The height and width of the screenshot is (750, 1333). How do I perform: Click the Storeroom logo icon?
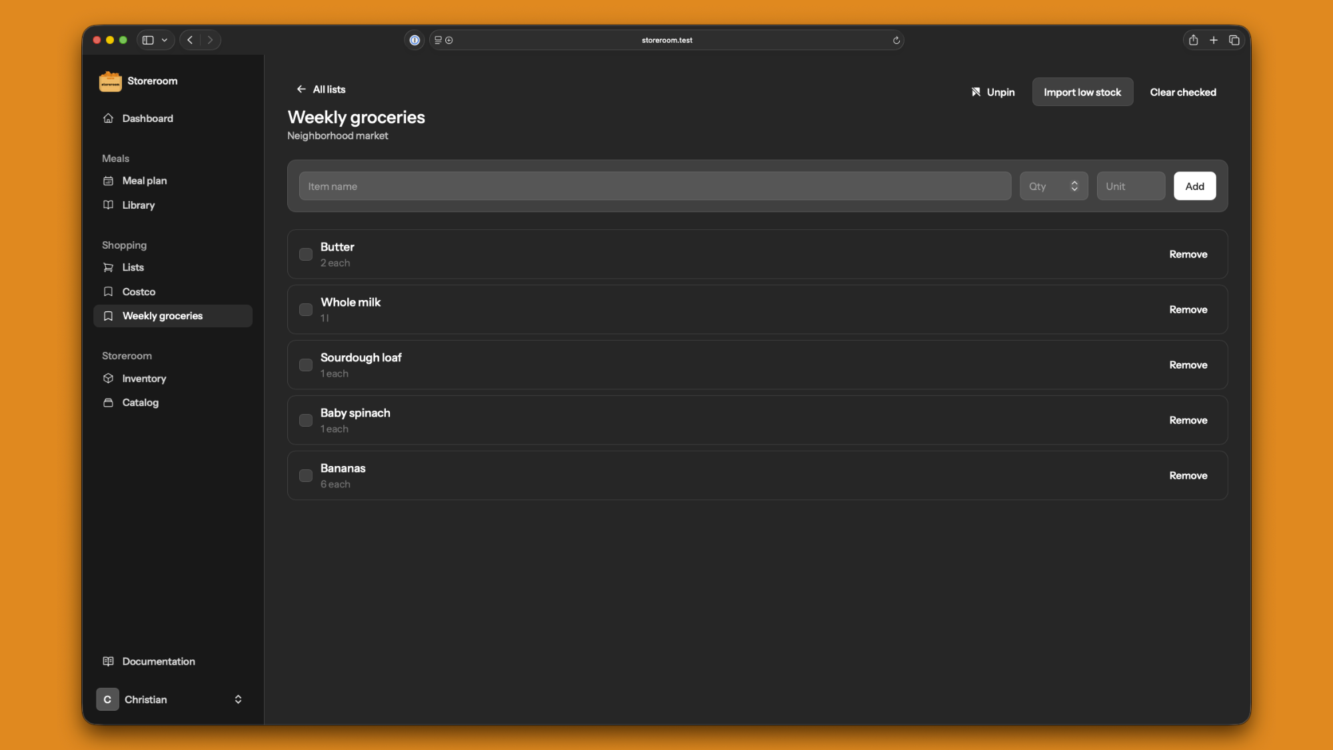pos(110,81)
